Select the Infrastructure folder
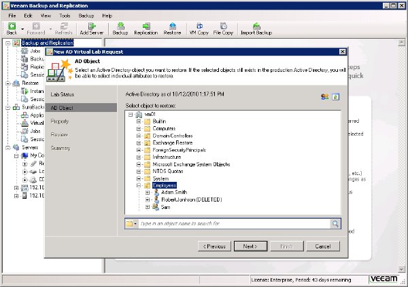 click(167, 157)
